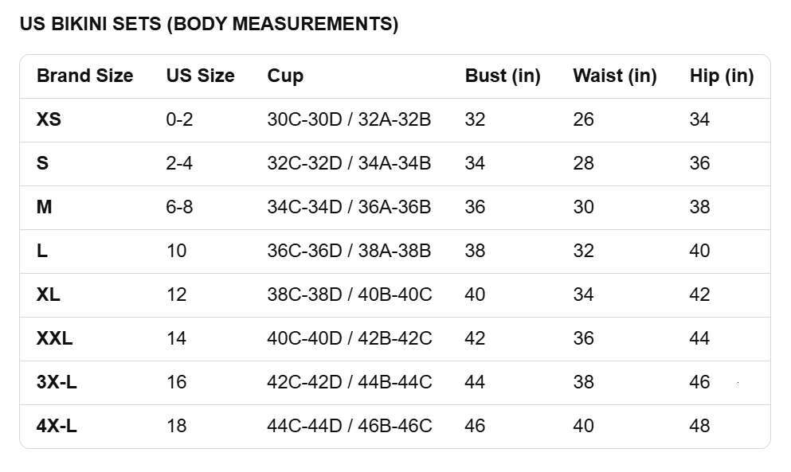Viewport: 791px width, 472px height.
Task: Select the Waist (in) column header
Action: coord(614,76)
